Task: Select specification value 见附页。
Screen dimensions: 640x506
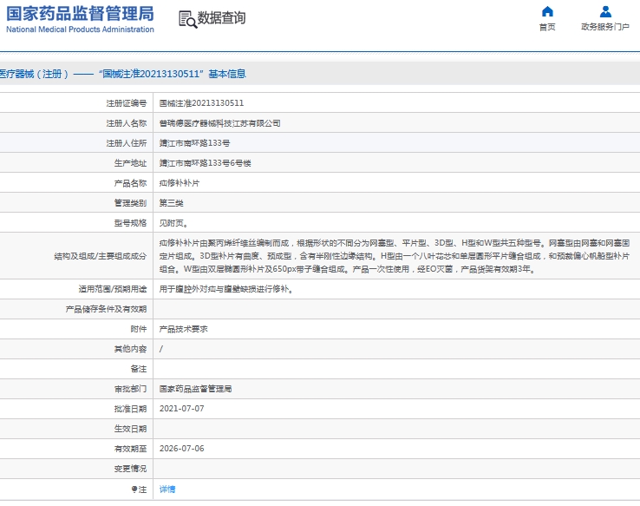Action: coord(173,223)
